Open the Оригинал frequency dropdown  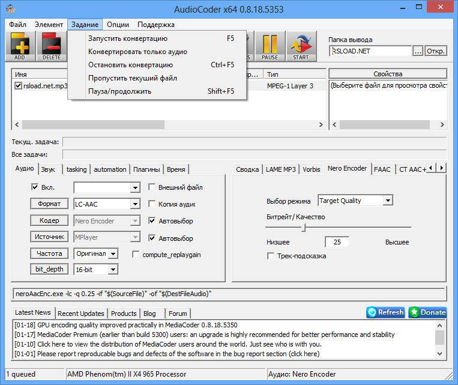click(x=113, y=253)
